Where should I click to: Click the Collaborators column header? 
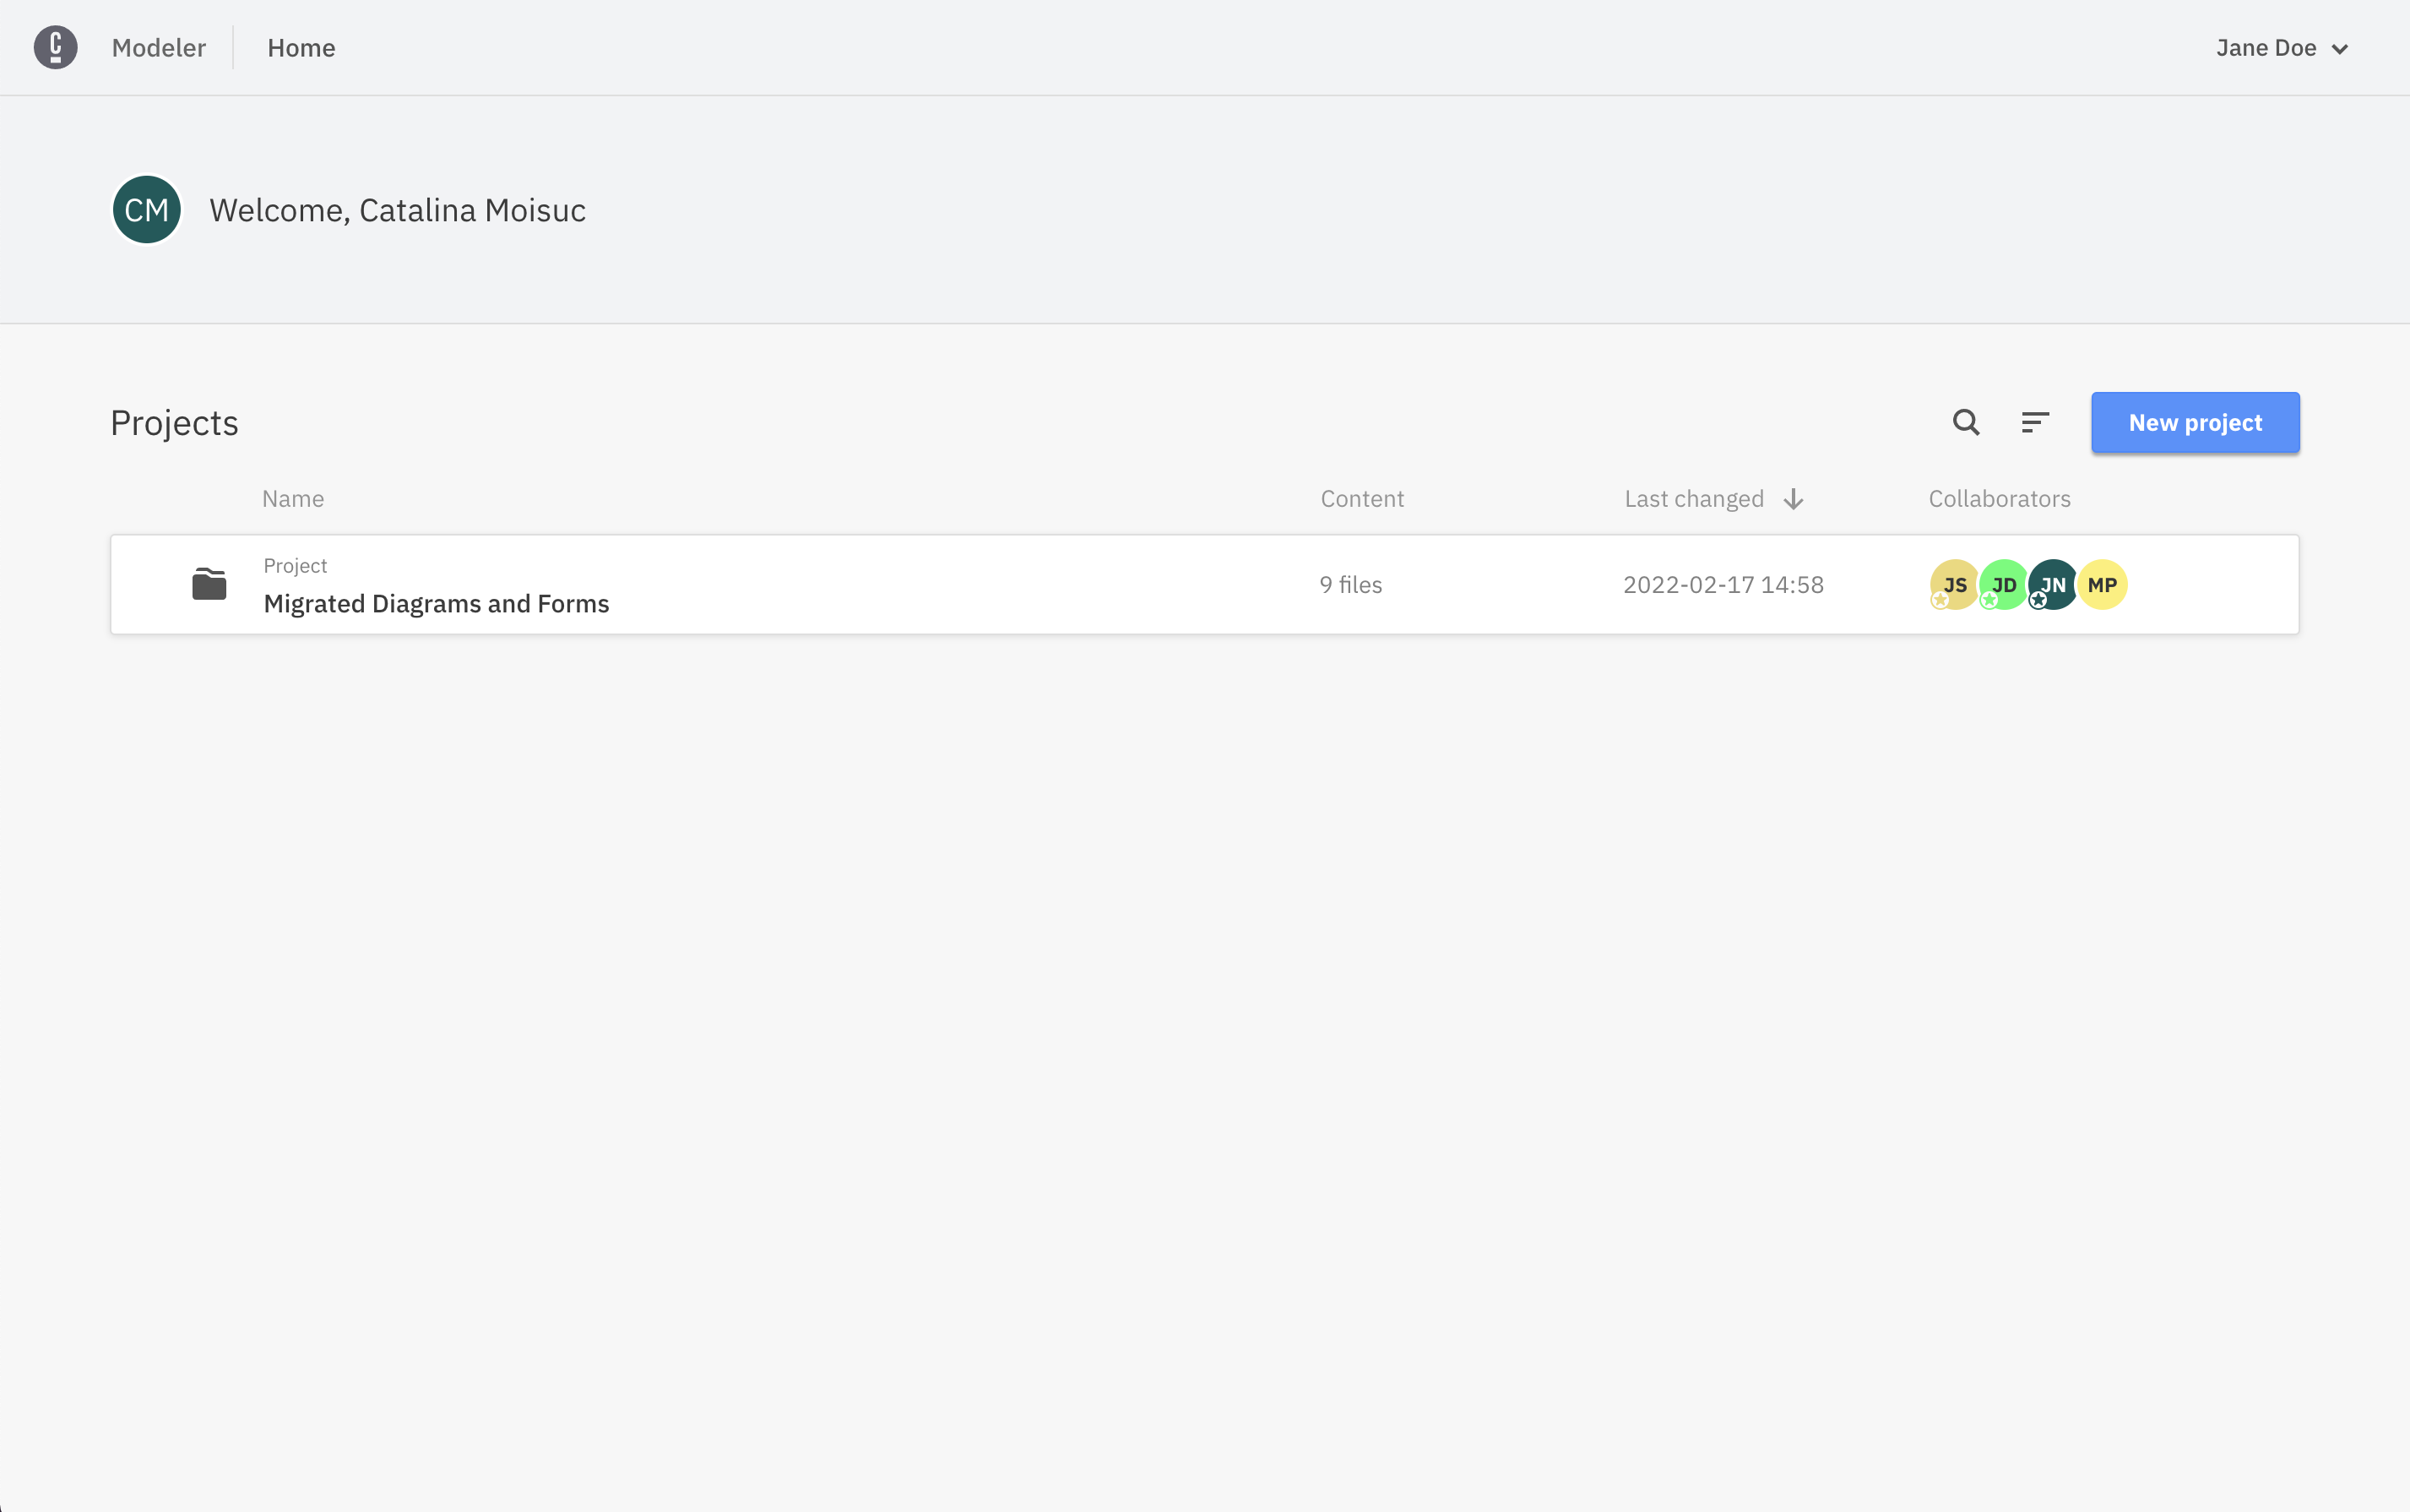[x=1998, y=499]
